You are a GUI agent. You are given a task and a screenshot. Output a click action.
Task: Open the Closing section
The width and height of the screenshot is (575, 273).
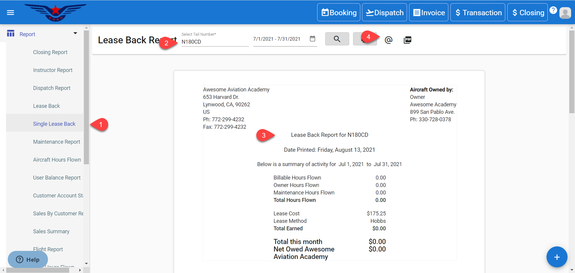point(527,13)
